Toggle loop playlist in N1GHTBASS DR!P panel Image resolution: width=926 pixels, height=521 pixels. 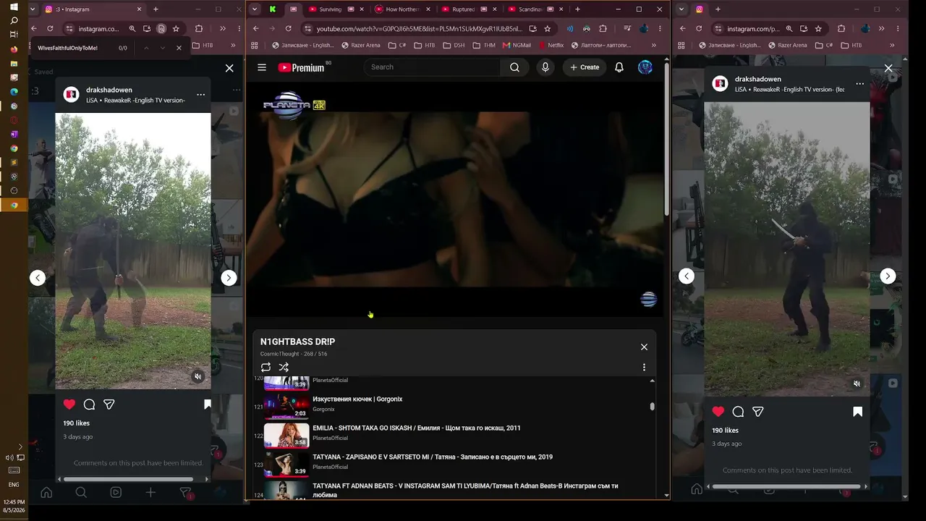click(266, 368)
